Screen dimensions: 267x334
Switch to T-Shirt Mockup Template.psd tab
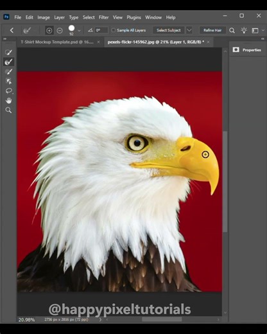(x=57, y=42)
